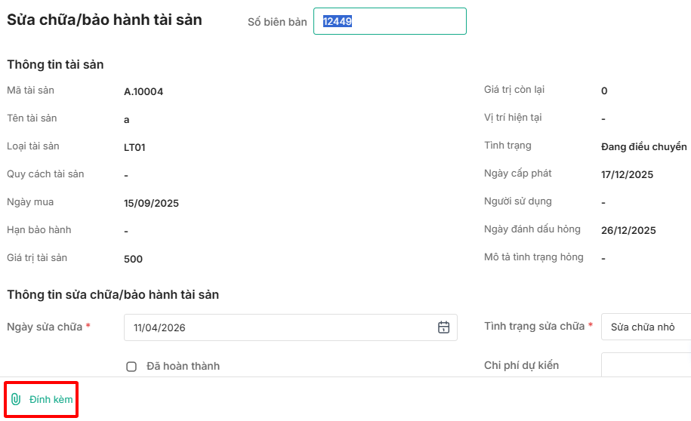
Task: Click the Giá trị còn lại value 0
Action: 604,91
